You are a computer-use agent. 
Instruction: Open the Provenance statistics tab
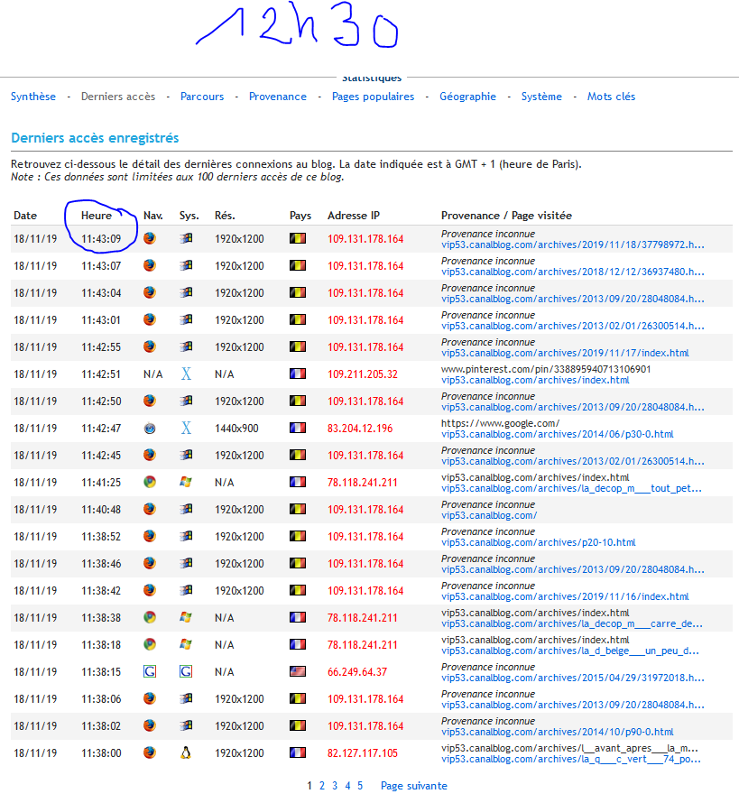(x=278, y=97)
